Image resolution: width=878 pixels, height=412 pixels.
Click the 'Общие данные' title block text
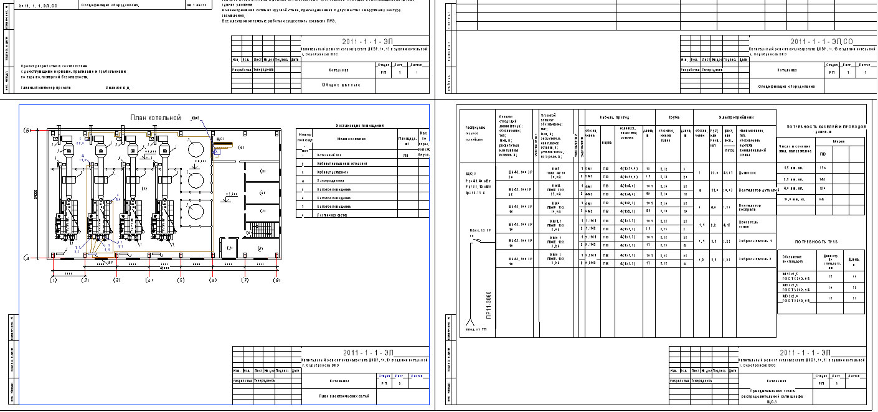[x=340, y=85]
